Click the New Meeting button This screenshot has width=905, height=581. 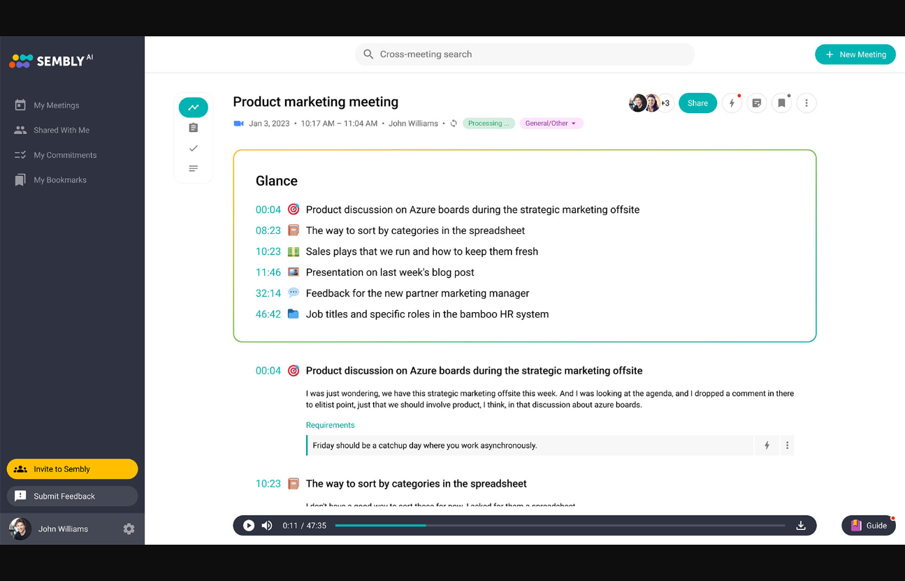click(855, 54)
